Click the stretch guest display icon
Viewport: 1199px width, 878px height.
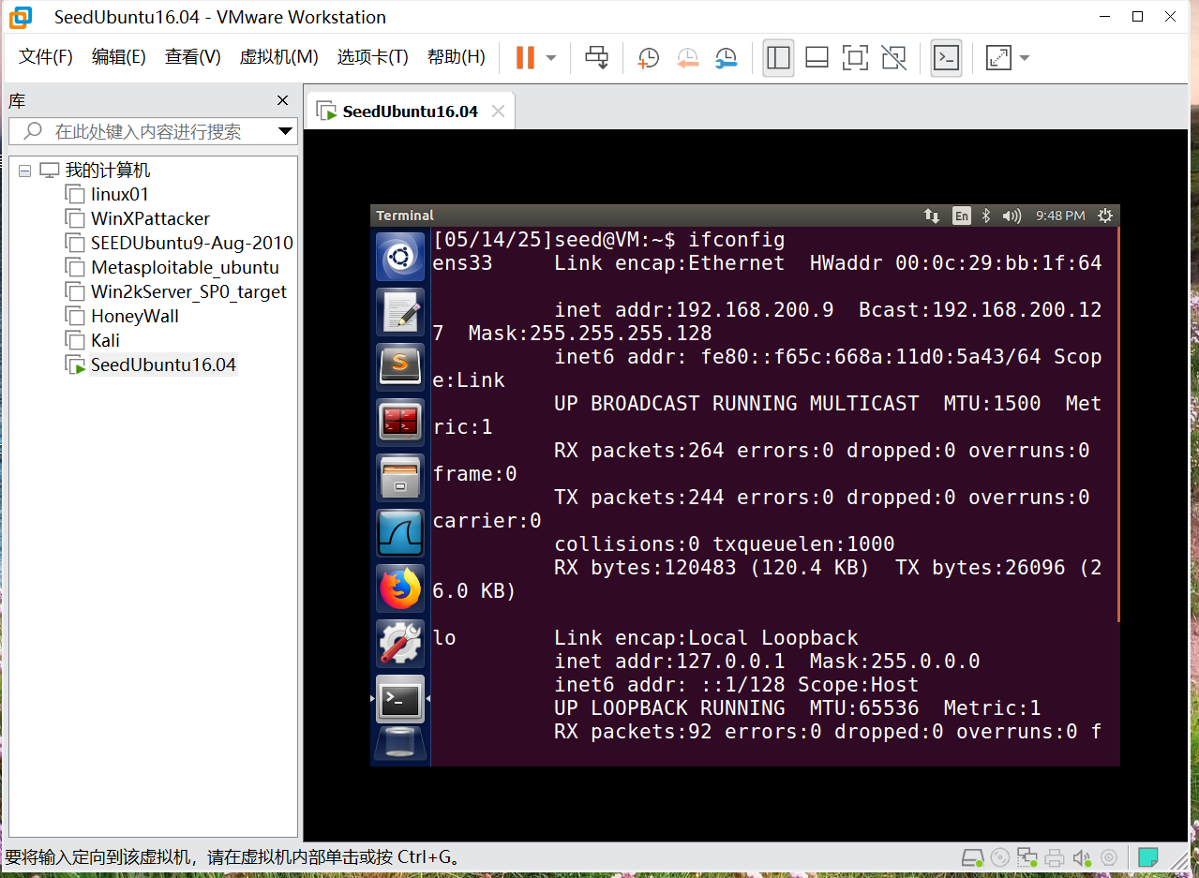tap(999, 57)
